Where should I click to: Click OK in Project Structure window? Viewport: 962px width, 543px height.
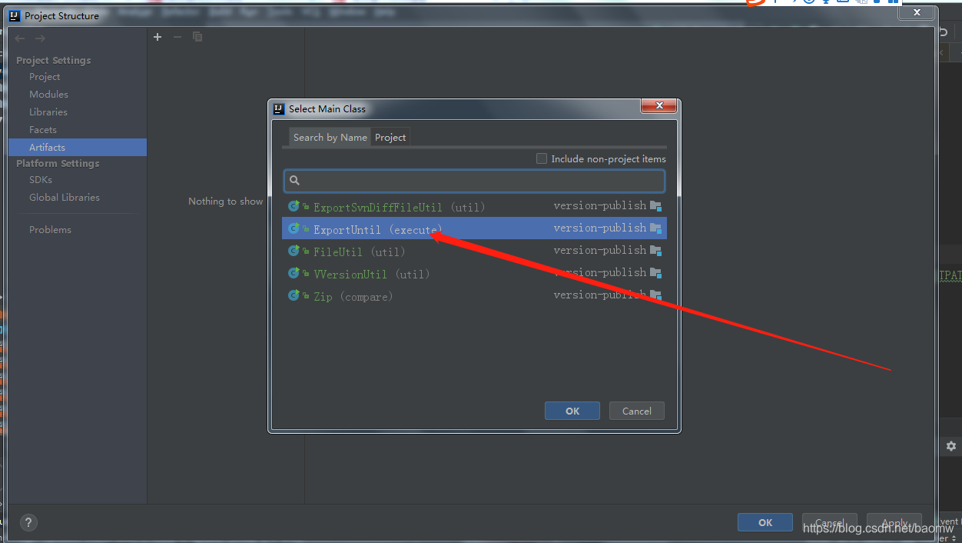coord(765,522)
